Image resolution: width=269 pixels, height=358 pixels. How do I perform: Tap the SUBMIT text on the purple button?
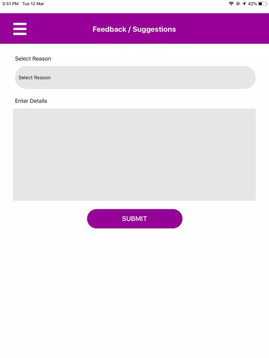pyautogui.click(x=134, y=219)
